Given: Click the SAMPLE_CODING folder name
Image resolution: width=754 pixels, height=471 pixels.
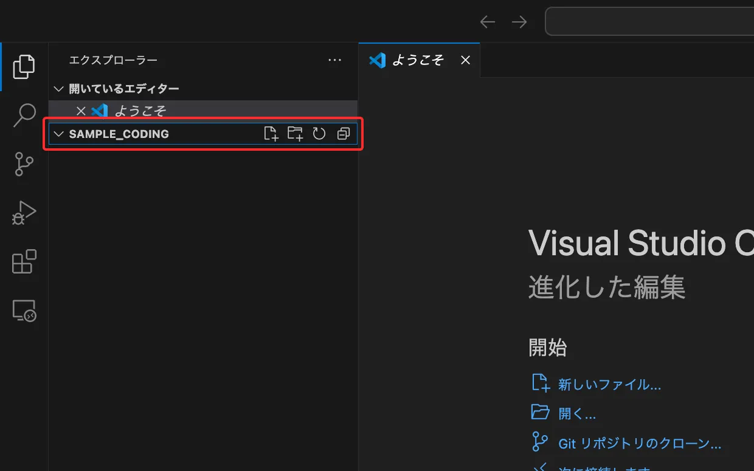Looking at the screenshot, I should (119, 134).
